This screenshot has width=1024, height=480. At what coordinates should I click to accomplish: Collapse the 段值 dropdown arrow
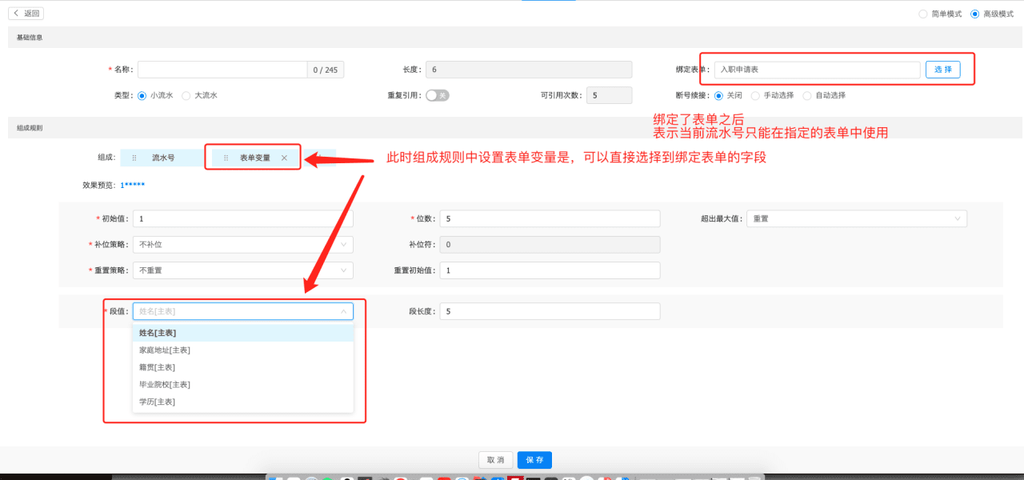tap(344, 311)
